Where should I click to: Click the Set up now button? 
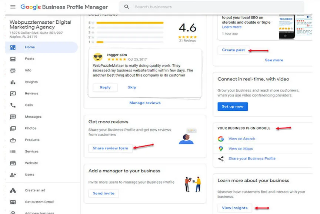pyautogui.click(x=233, y=107)
